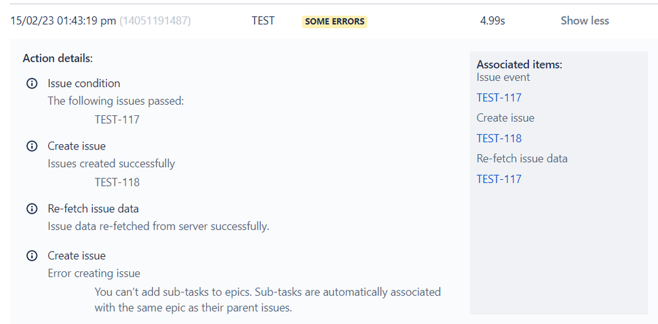Click the Action details heading
658x324 pixels.
pyautogui.click(x=57, y=59)
